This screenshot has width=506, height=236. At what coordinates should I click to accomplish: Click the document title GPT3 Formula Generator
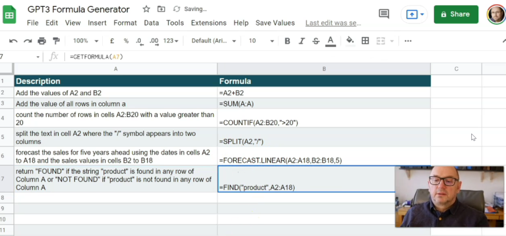pyautogui.click(x=79, y=9)
